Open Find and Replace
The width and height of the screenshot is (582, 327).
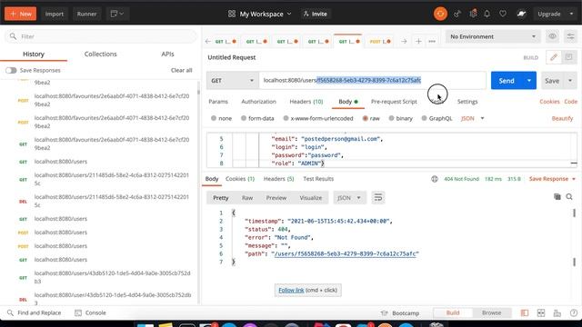34,312
